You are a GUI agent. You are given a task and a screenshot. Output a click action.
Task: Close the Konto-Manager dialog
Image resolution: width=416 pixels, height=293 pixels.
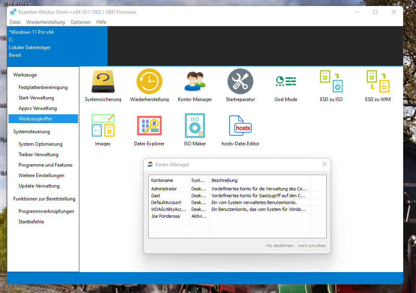pyautogui.click(x=325, y=164)
